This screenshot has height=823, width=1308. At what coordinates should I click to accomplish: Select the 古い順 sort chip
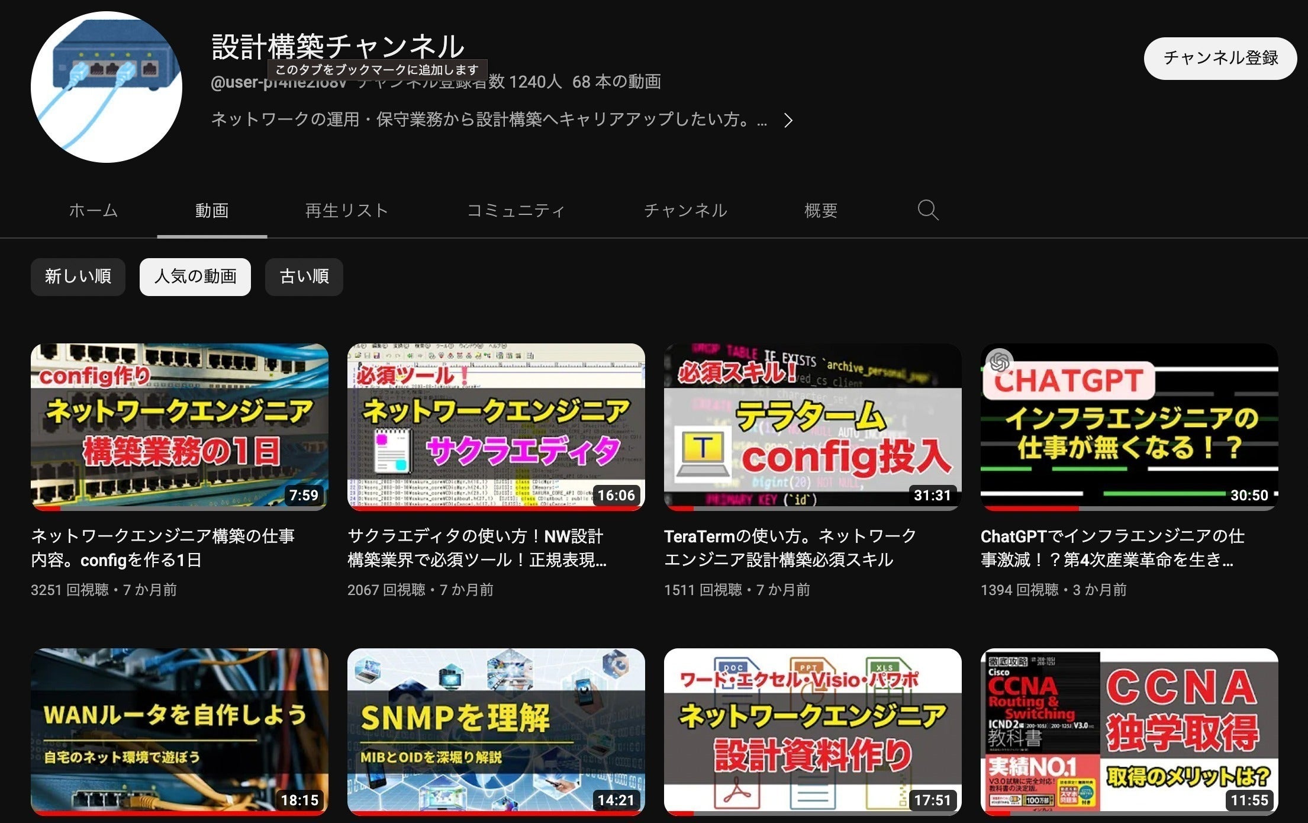tap(304, 277)
